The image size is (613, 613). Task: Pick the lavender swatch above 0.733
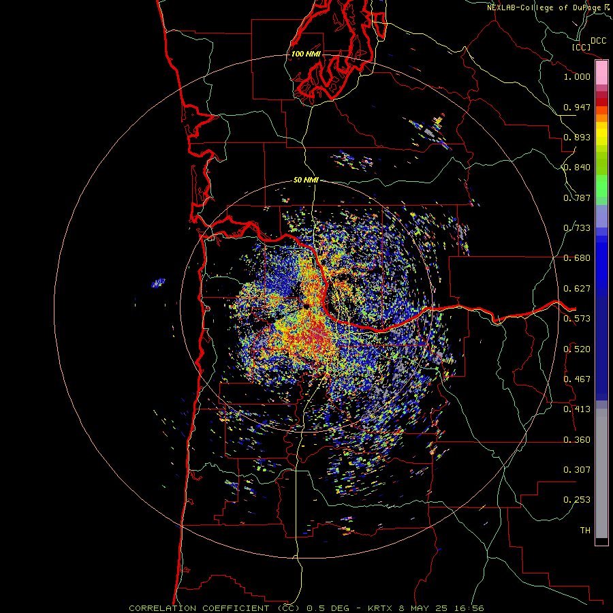coord(601,216)
